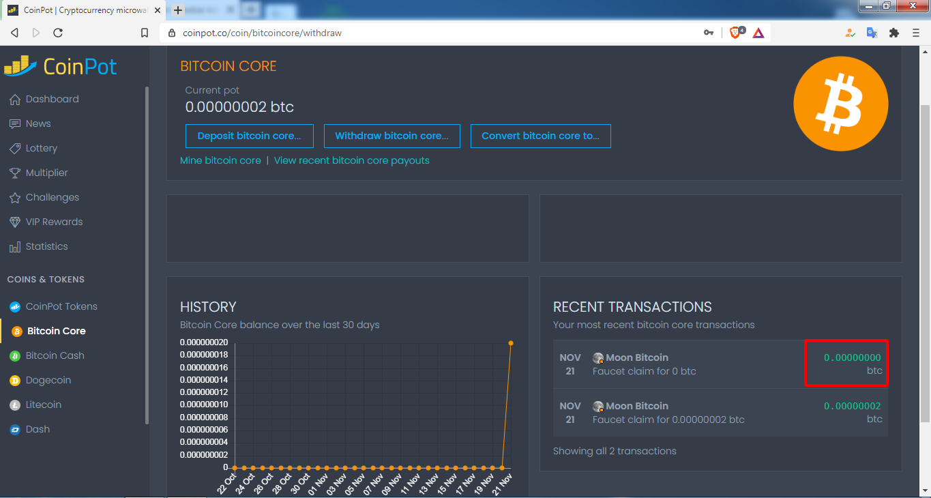Click the Challenges star icon

(x=14, y=198)
